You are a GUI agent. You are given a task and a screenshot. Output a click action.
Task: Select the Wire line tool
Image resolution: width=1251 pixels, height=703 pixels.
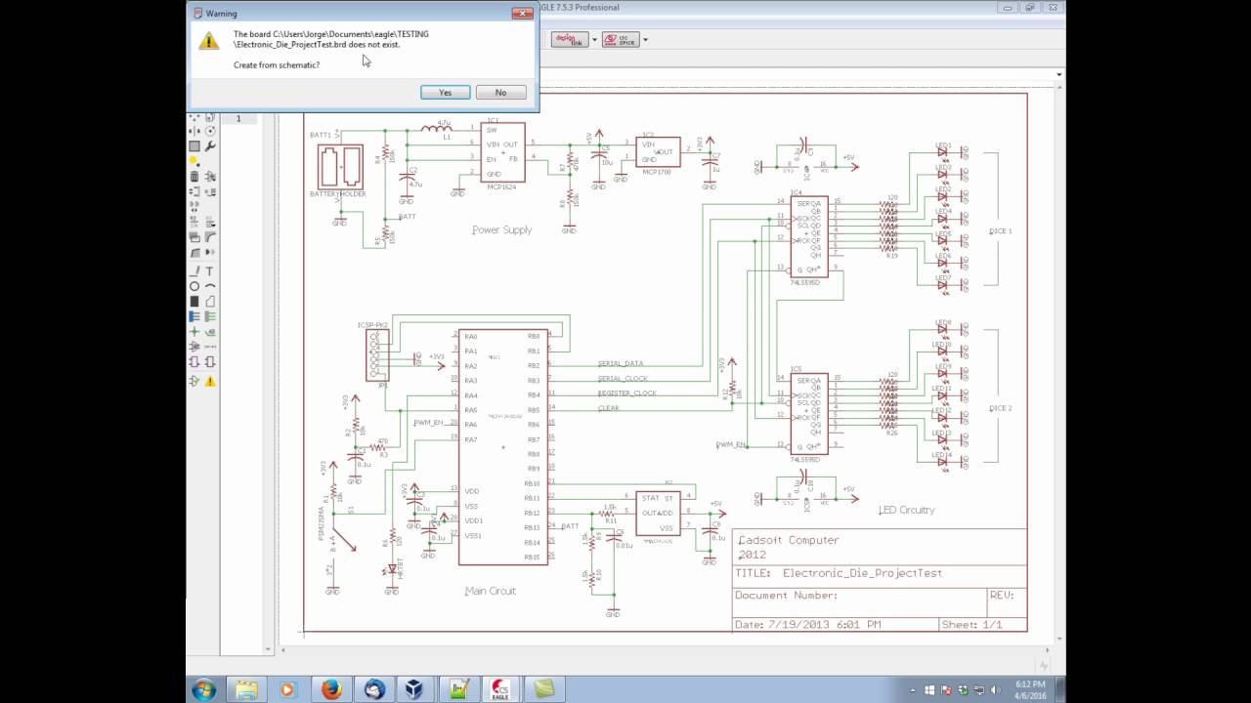(x=194, y=270)
